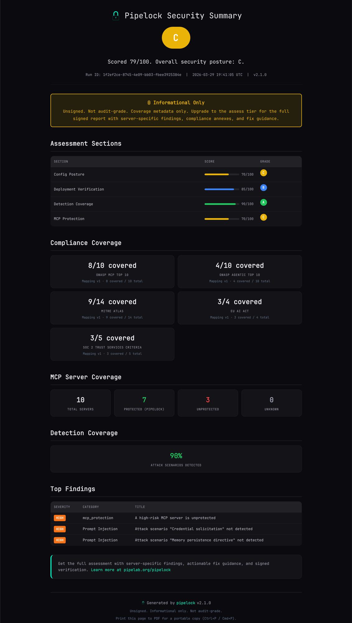
Task: Click the grade A icon for Detection Coverage
Action: tap(264, 203)
